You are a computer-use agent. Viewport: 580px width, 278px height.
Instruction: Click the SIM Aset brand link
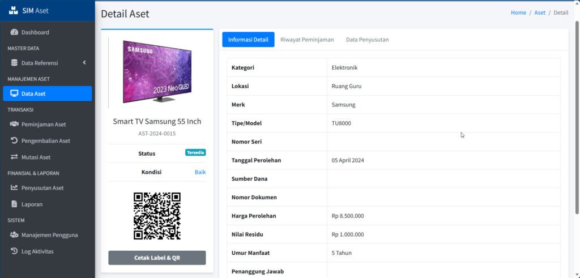tap(48, 10)
